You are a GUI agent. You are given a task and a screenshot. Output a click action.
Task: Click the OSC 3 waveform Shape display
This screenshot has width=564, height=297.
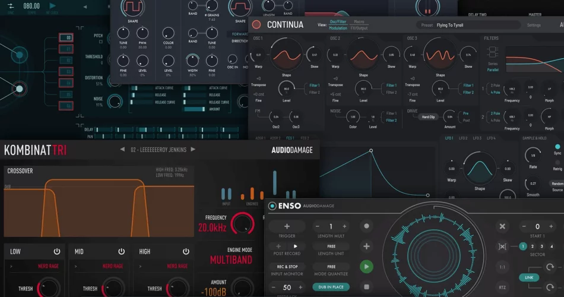click(440, 55)
